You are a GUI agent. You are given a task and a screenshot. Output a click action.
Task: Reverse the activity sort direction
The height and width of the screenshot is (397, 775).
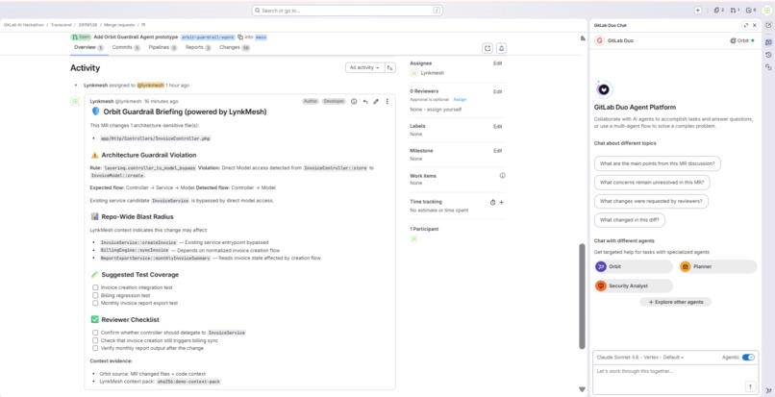(390, 67)
